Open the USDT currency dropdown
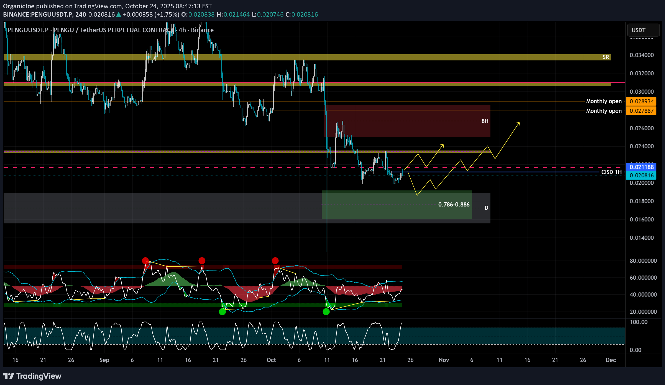The width and height of the screenshot is (665, 385). 643,30
